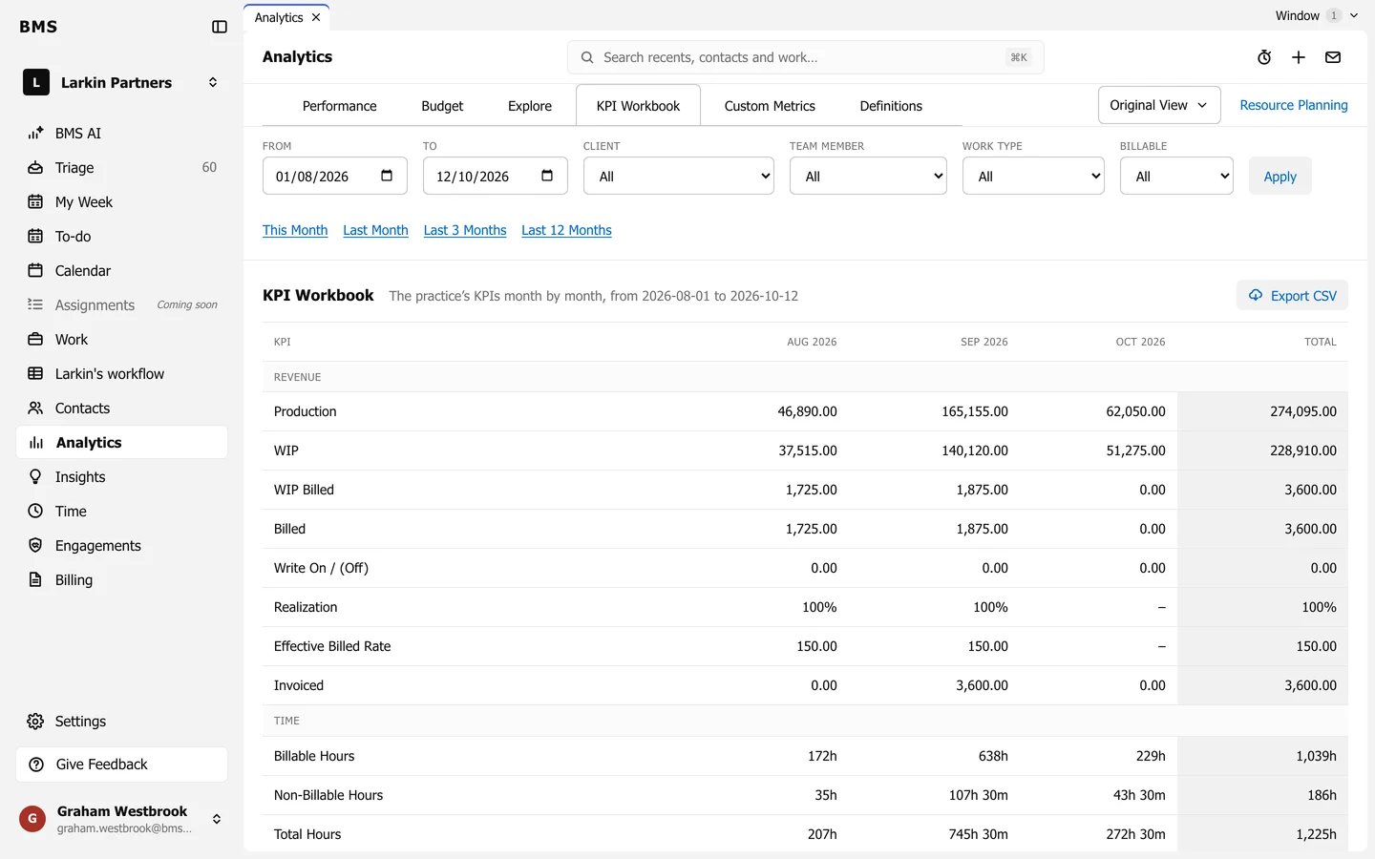Expand the Client filter dropdown
This screenshot has width=1375, height=859.
[679, 176]
